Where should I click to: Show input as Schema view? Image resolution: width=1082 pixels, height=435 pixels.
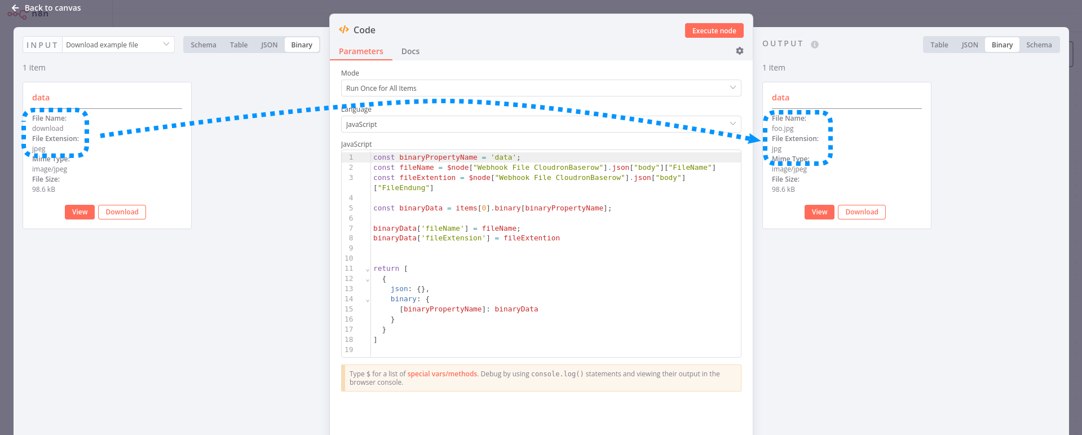pos(203,45)
